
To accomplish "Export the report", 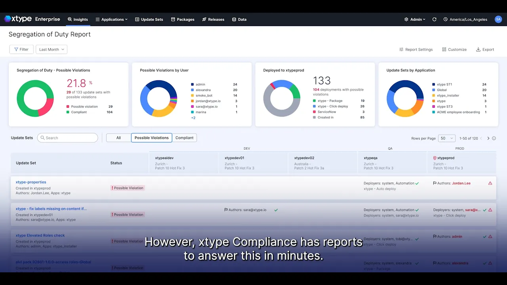I will click(x=485, y=49).
